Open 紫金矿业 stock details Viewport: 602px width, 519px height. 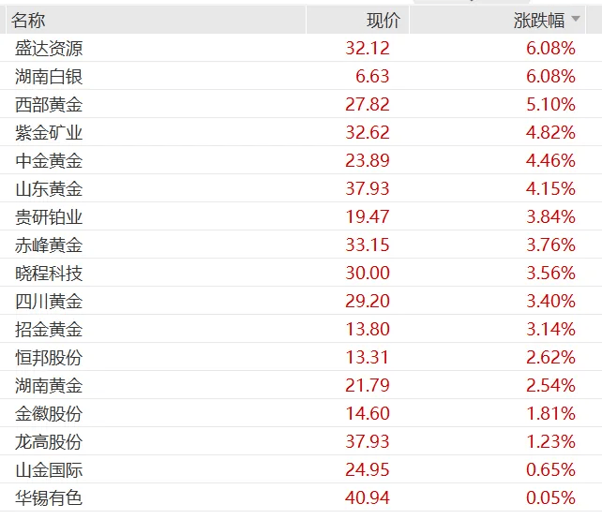coord(49,132)
